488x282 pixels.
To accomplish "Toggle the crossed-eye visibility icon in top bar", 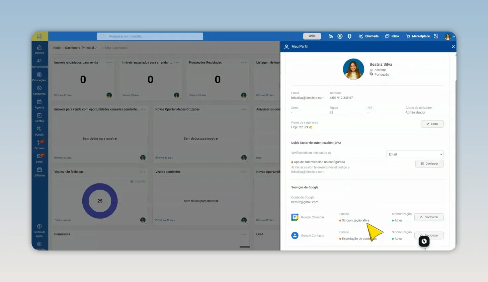I will coord(331,36).
